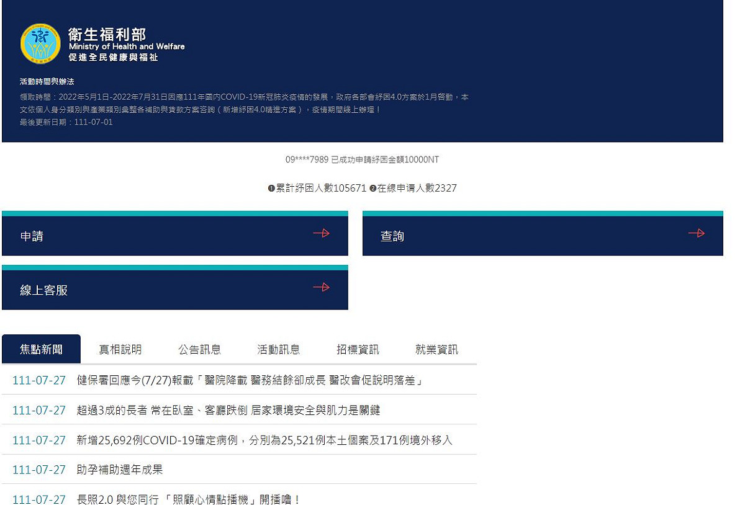Click the 最後更新日期：111-07-01 text
The height and width of the screenshot is (505, 745).
click(66, 122)
